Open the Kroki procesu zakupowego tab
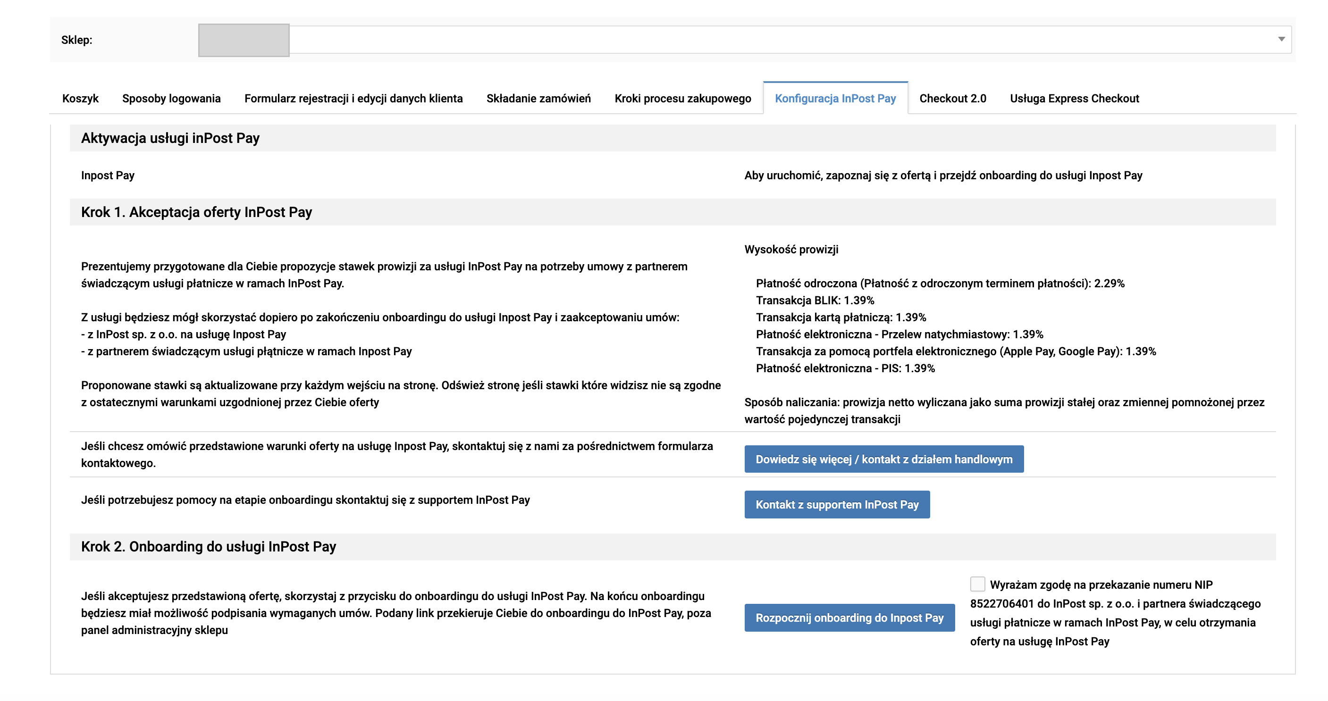The image size is (1328, 701). [682, 99]
